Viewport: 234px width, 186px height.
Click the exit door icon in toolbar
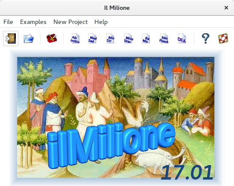pos(11,38)
